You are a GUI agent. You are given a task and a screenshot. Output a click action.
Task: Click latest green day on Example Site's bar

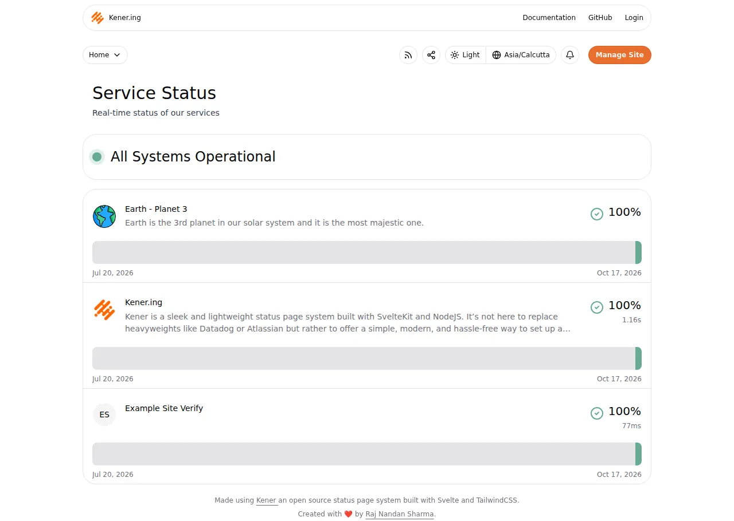pyautogui.click(x=638, y=454)
